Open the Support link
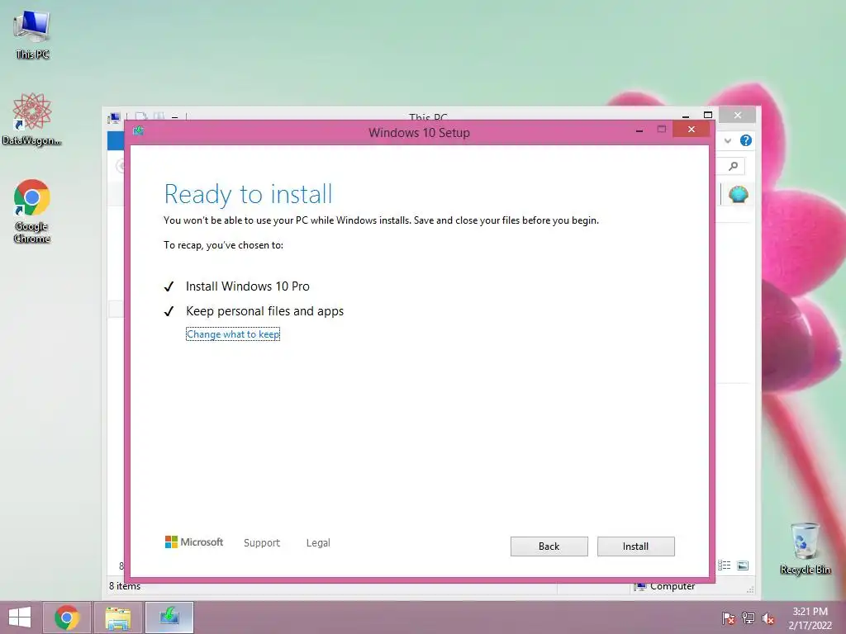846x634 pixels. pos(262,543)
